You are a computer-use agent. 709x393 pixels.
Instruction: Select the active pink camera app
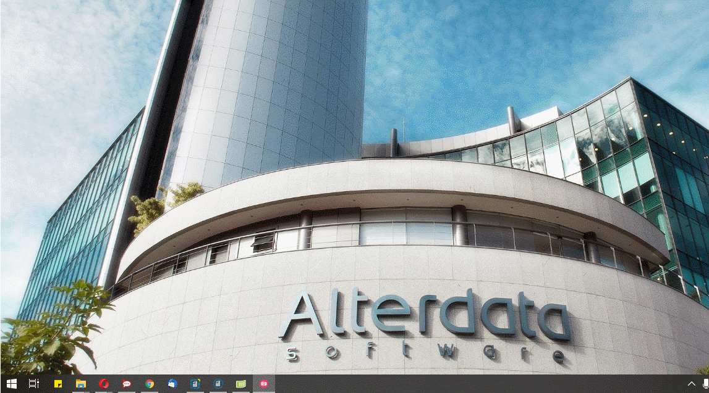point(263,384)
